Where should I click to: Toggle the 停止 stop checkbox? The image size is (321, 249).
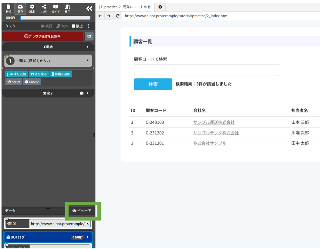point(77,26)
